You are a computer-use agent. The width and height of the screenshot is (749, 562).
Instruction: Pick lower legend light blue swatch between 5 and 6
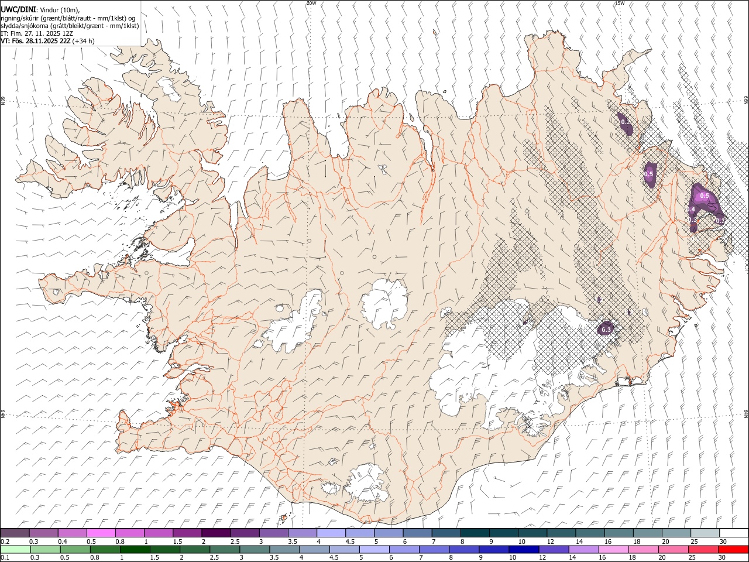[374, 549]
